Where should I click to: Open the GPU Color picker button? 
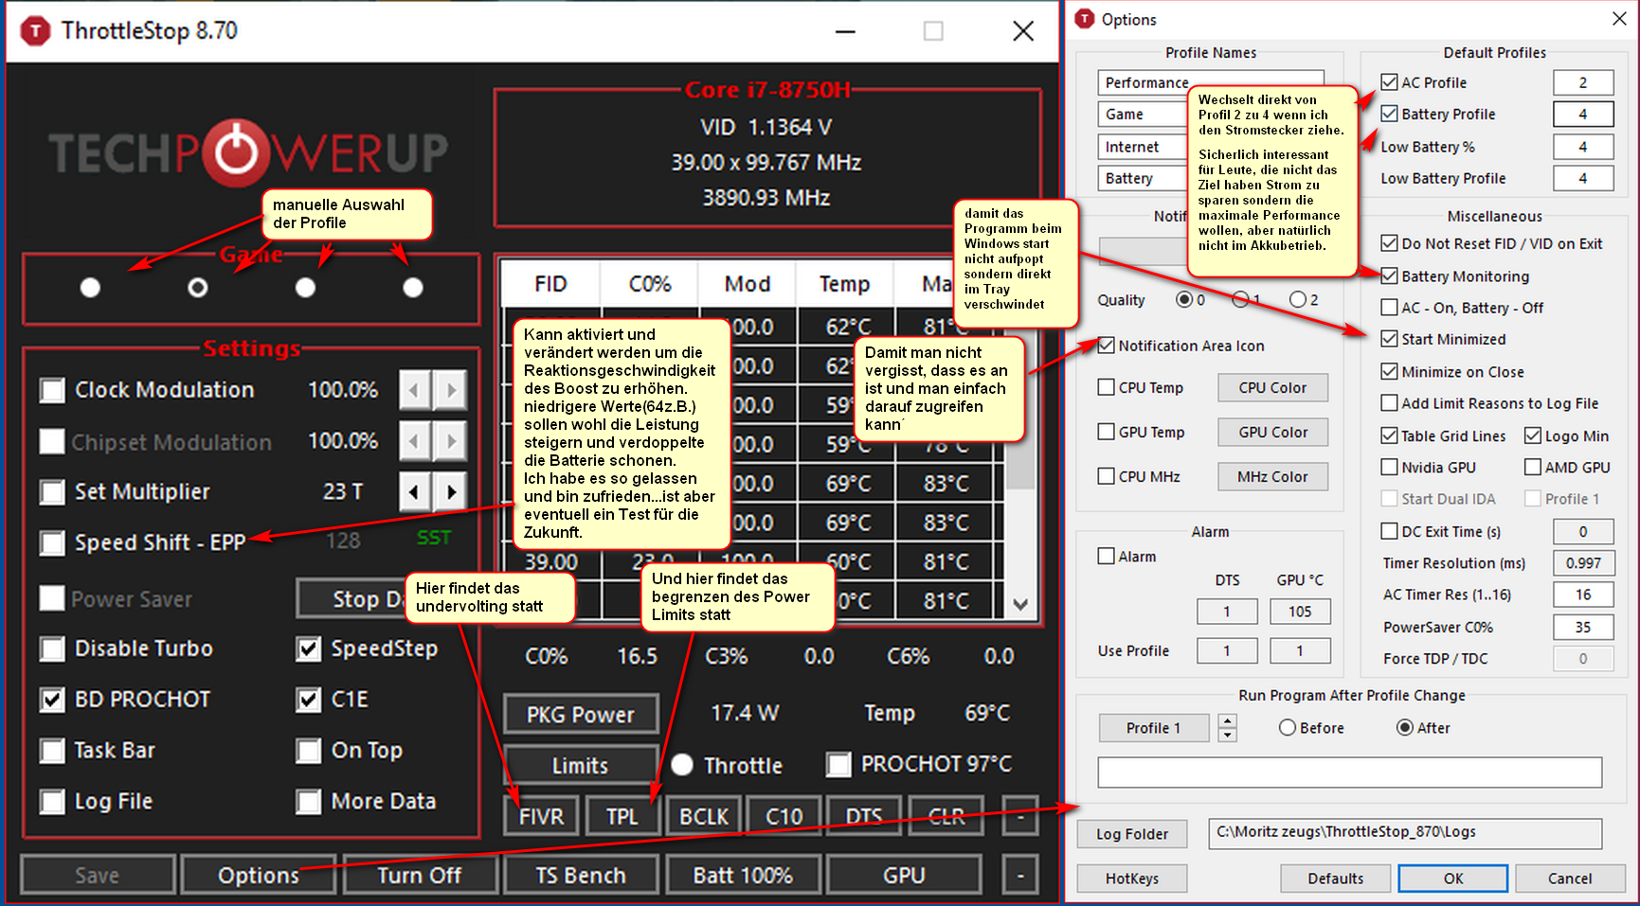[1272, 432]
